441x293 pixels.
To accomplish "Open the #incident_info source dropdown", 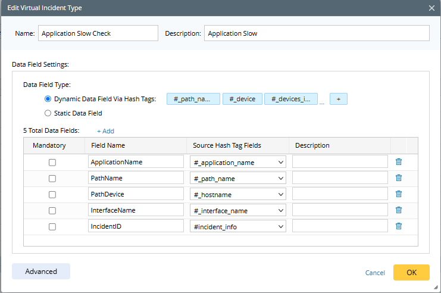I will (238, 226).
